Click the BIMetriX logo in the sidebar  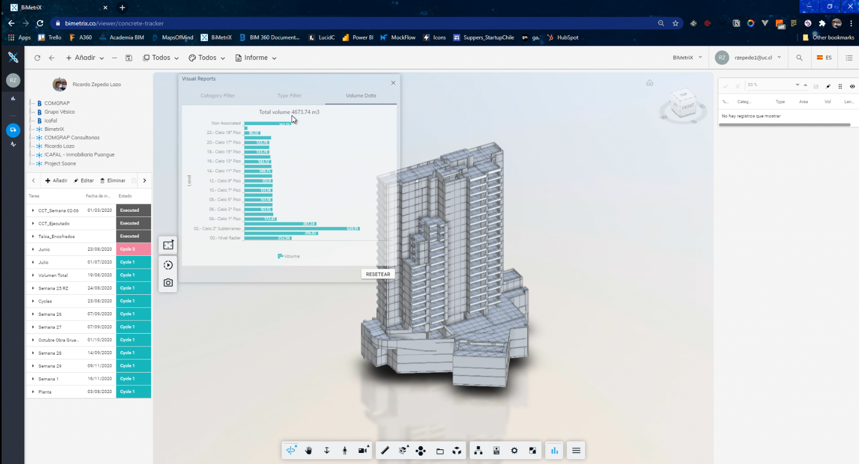13,57
